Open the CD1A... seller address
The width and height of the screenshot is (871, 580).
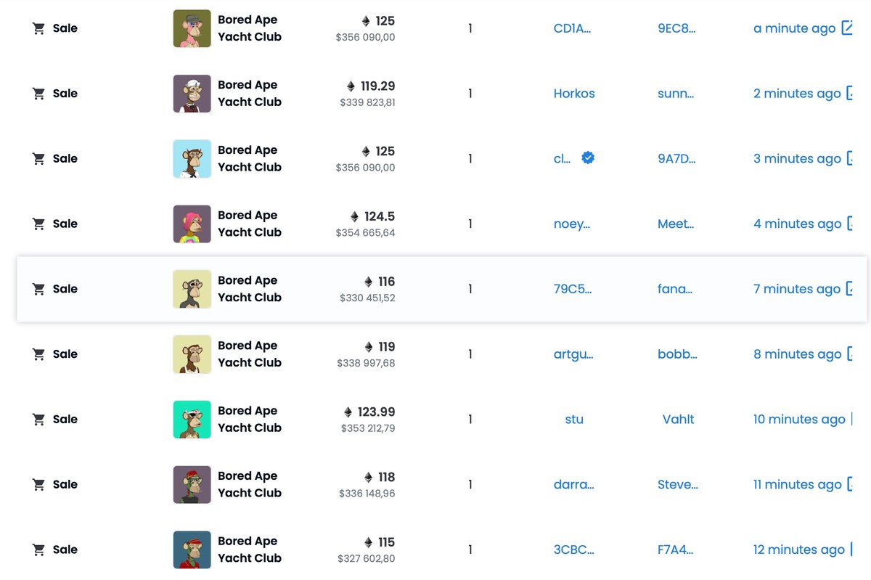(572, 28)
